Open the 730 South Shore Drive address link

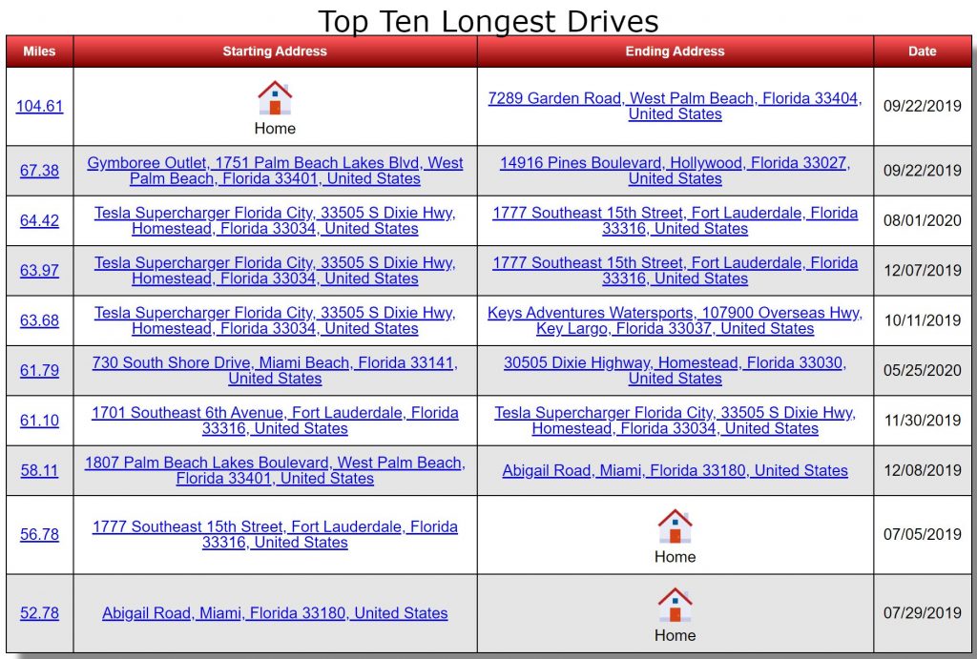(275, 371)
